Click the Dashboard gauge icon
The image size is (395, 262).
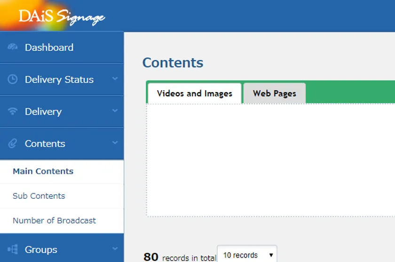click(13, 47)
